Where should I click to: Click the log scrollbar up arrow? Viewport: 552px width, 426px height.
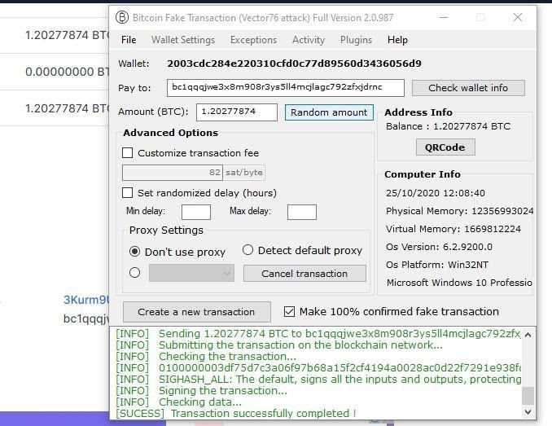528,335
